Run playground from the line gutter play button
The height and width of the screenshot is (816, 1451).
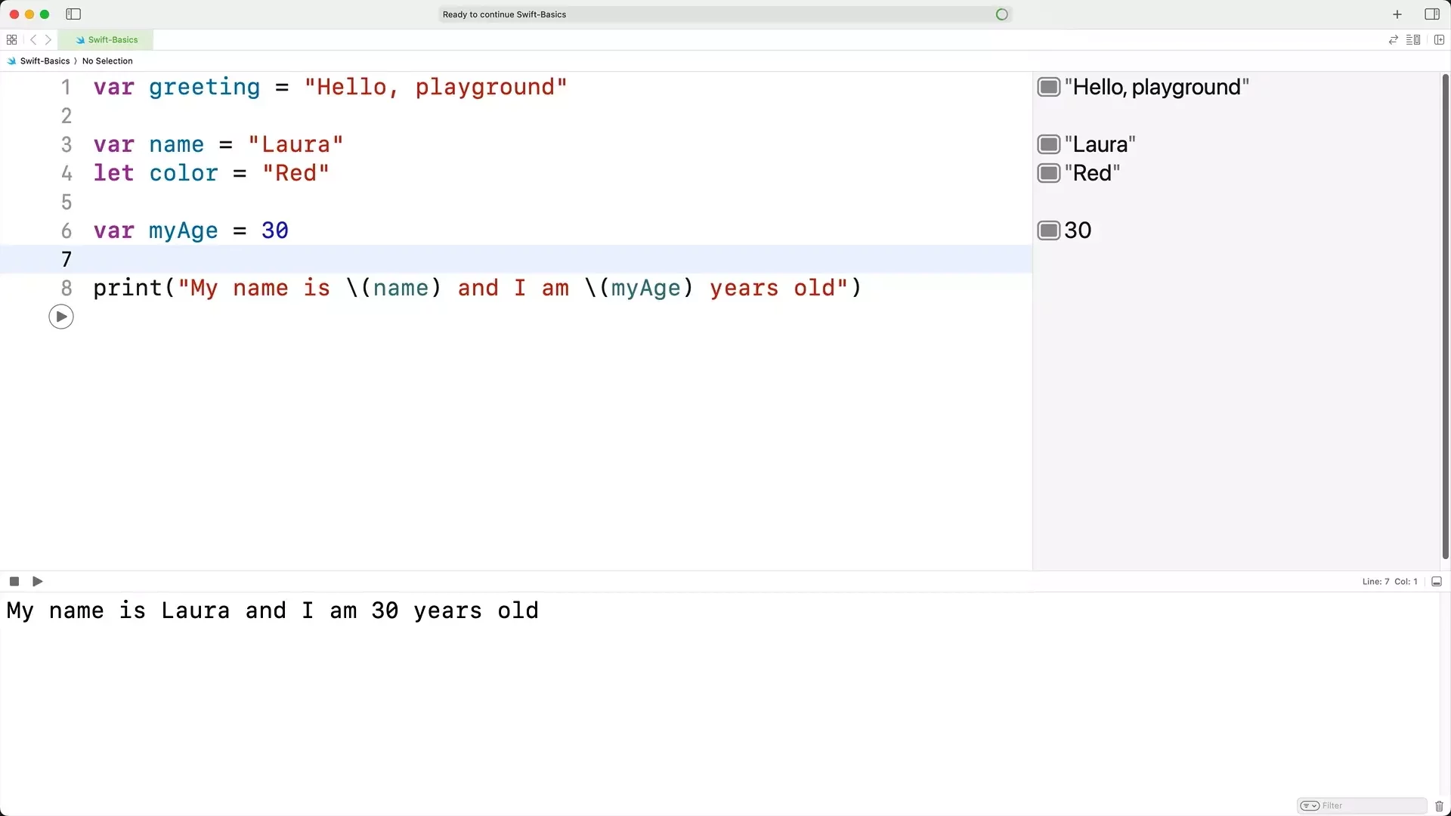click(61, 317)
